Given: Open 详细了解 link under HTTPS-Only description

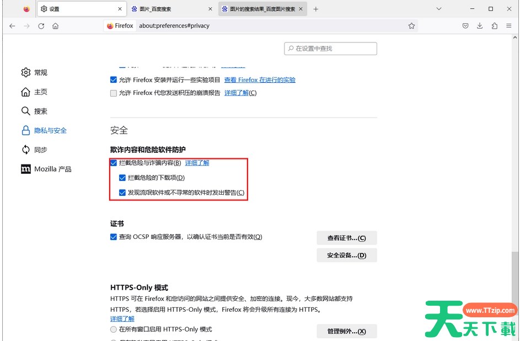Looking at the screenshot, I should tap(122, 319).
